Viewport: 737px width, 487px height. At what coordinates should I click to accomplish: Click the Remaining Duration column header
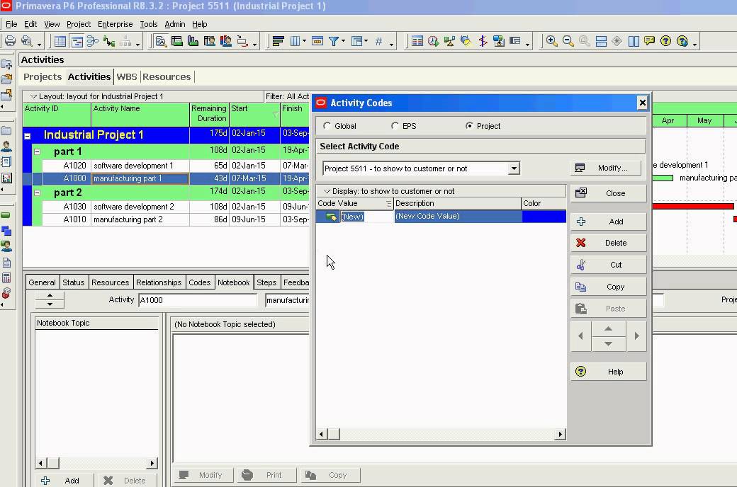[209, 114]
